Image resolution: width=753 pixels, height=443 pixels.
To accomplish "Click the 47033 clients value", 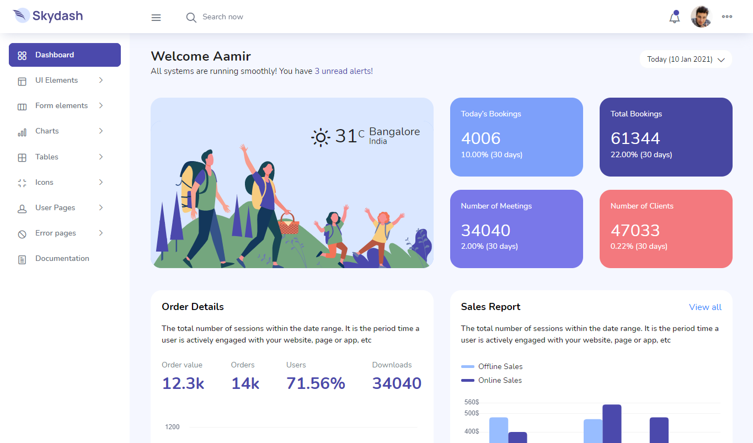I will click(635, 230).
